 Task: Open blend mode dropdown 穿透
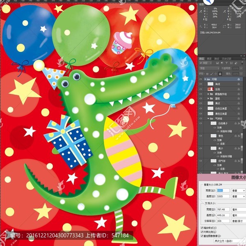(x=209, y=68)
